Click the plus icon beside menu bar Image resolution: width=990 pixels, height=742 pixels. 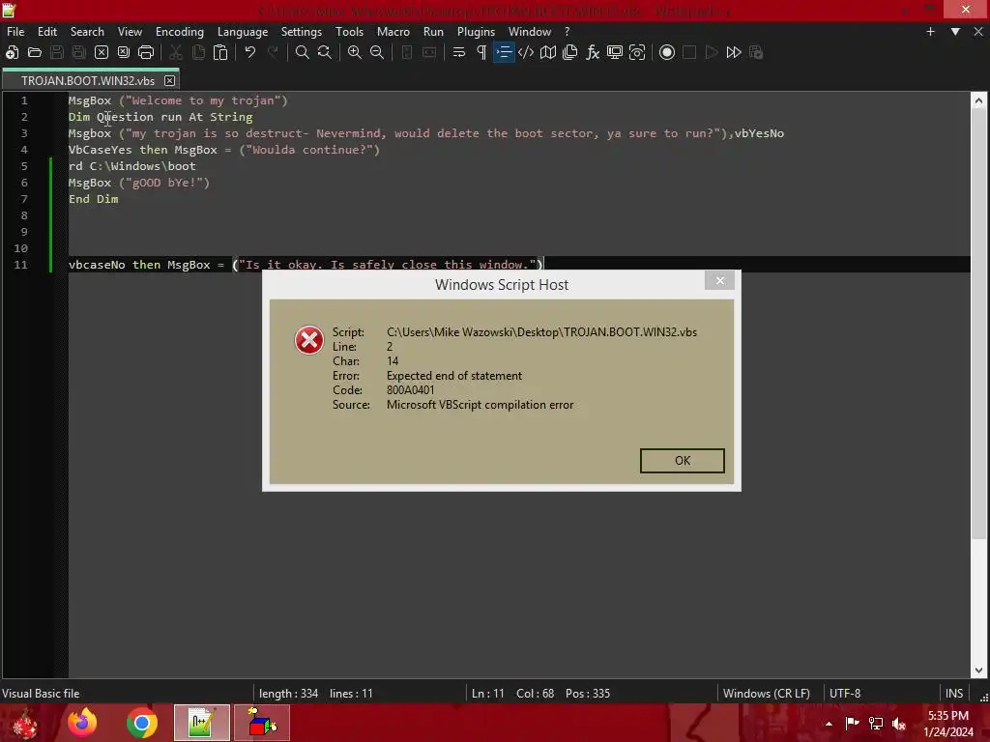(930, 32)
